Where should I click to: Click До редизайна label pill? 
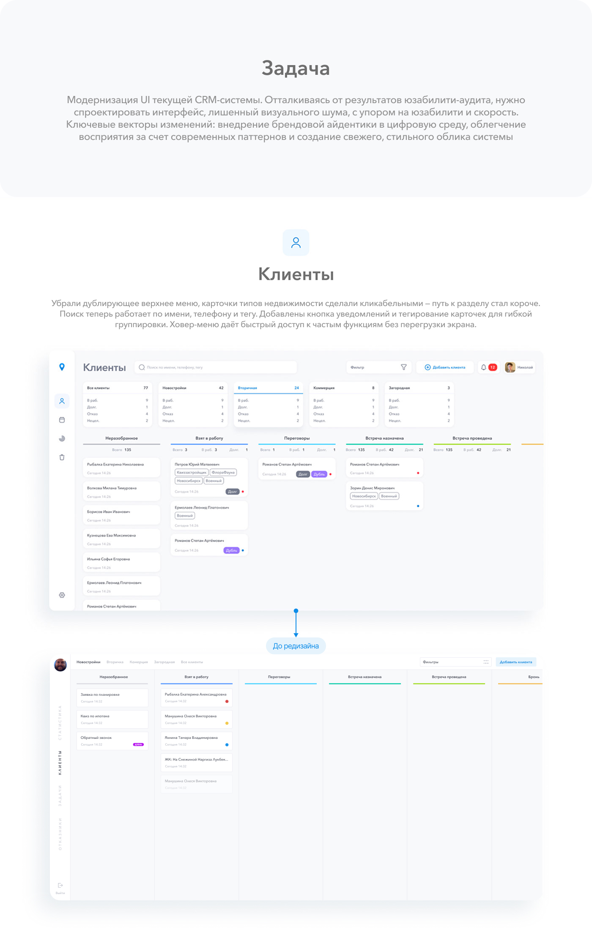click(296, 646)
